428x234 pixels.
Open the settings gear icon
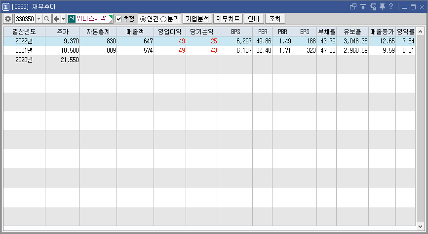[8, 19]
